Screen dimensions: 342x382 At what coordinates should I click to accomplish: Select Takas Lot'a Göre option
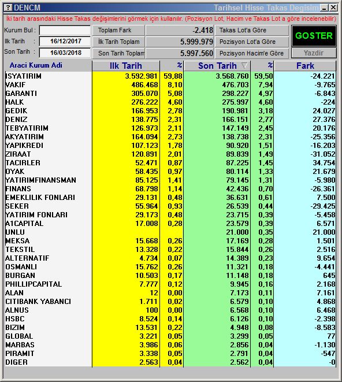click(x=252, y=30)
